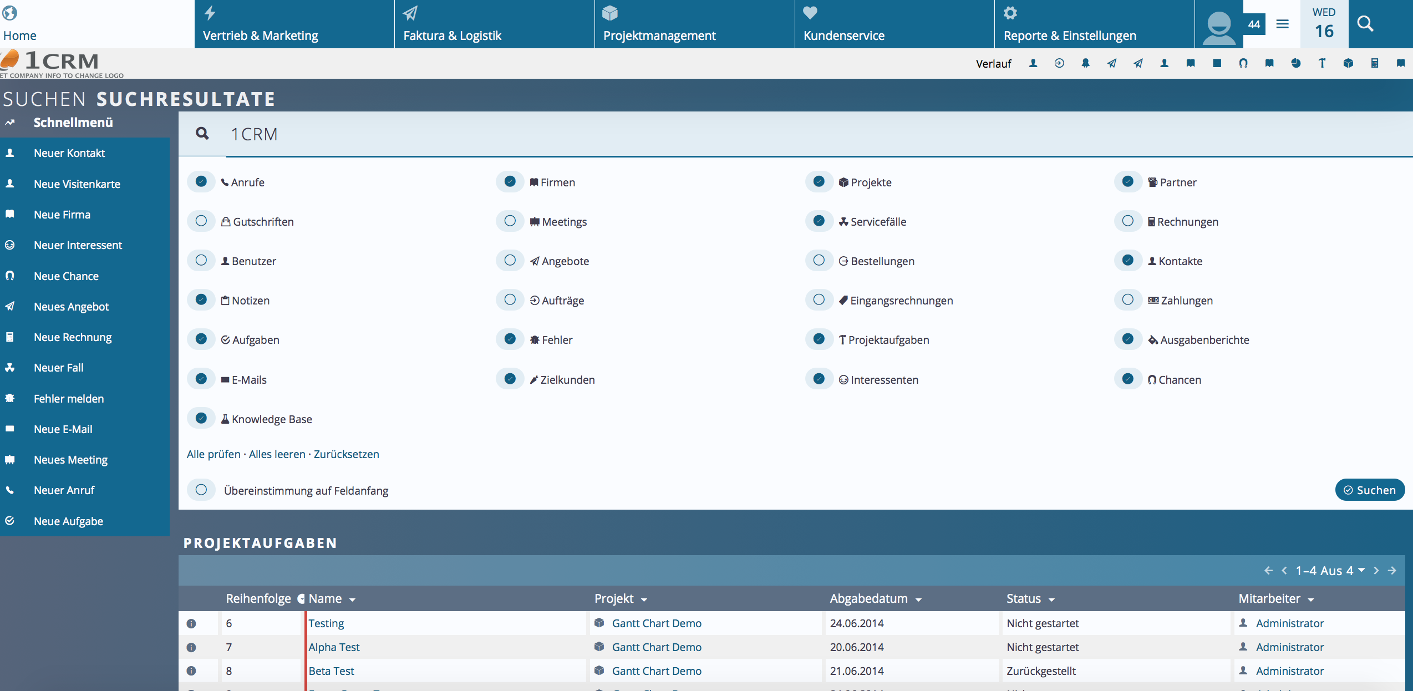The image size is (1413, 691).
Task: Select Neuer Kontakt in quick menu
Action: point(85,153)
